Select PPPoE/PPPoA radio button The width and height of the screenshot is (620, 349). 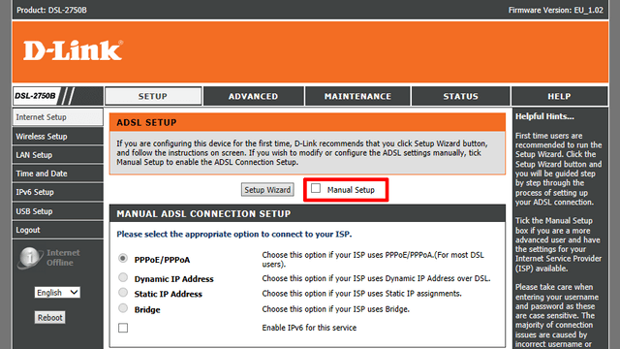pos(123,259)
